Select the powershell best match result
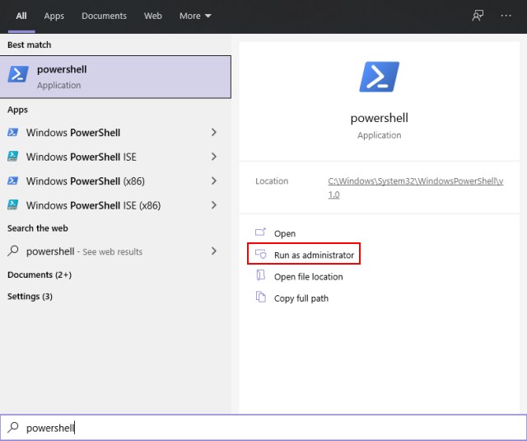This screenshot has width=527, height=441. coord(115,77)
